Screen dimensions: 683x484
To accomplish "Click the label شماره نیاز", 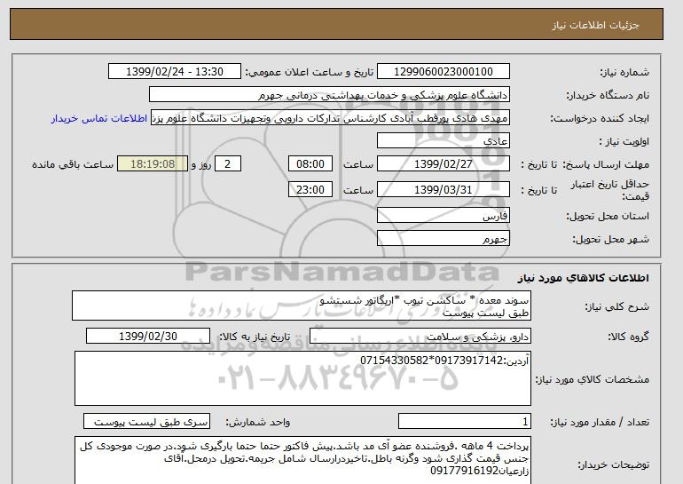I will tap(624, 73).
